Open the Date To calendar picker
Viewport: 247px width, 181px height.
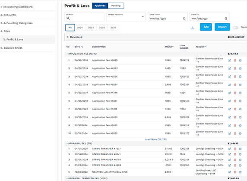click(x=226, y=19)
